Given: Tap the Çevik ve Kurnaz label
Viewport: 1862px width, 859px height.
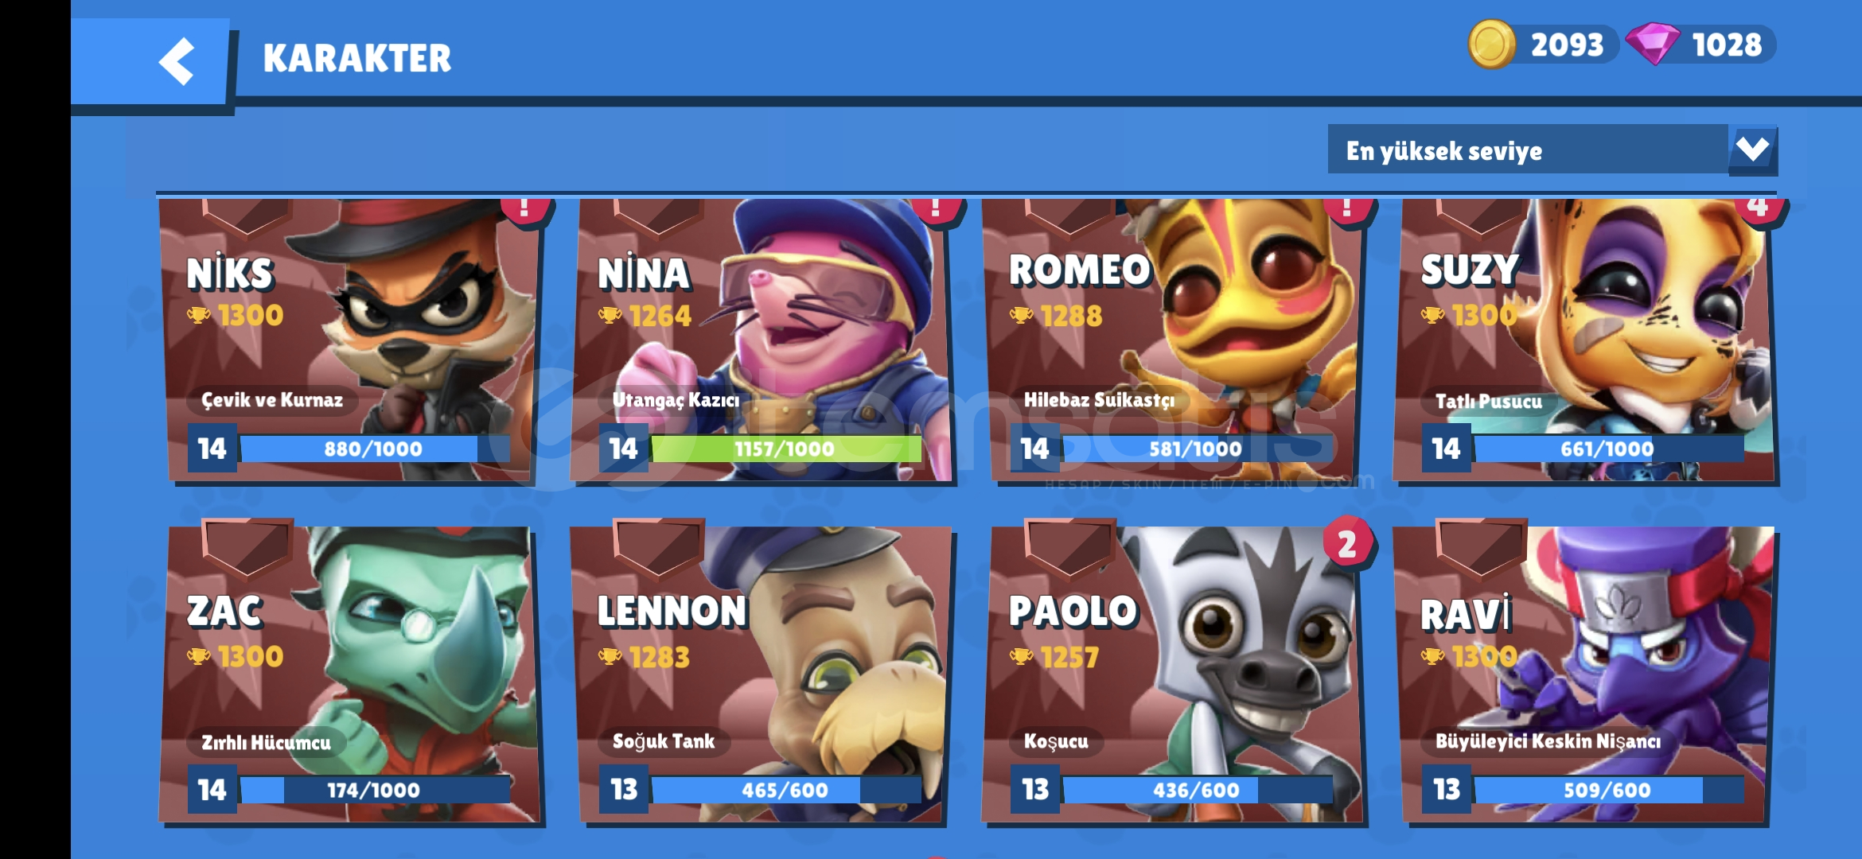Looking at the screenshot, I should (x=272, y=400).
